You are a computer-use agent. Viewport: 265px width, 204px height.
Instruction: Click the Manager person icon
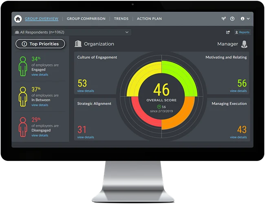pyautogui.click(x=244, y=44)
